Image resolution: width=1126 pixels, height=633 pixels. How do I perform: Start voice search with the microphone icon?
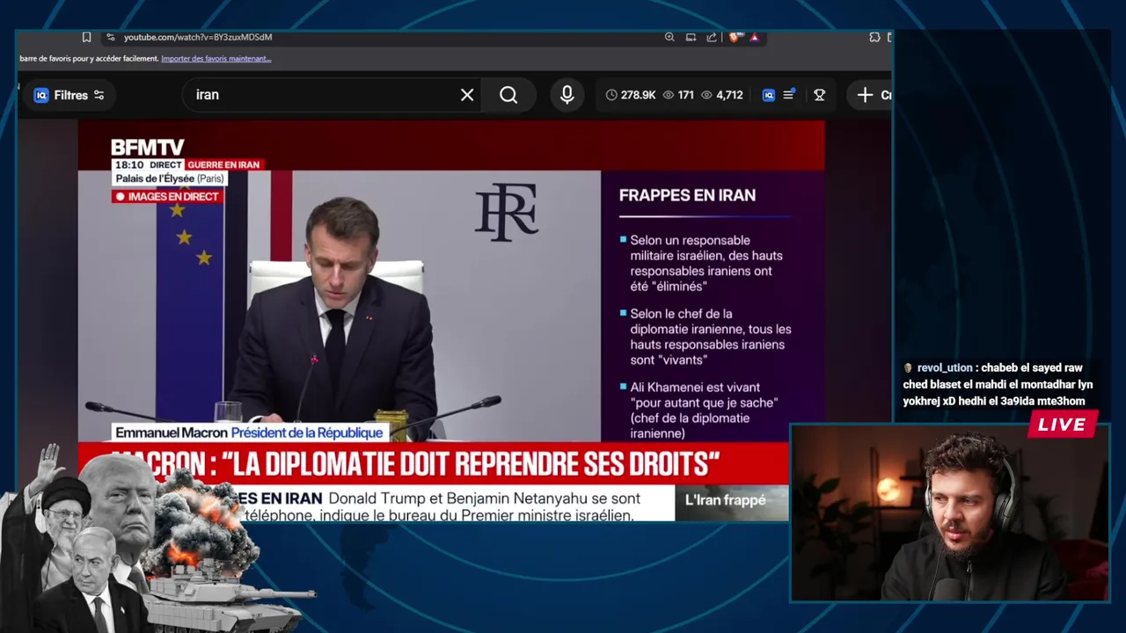pos(567,95)
